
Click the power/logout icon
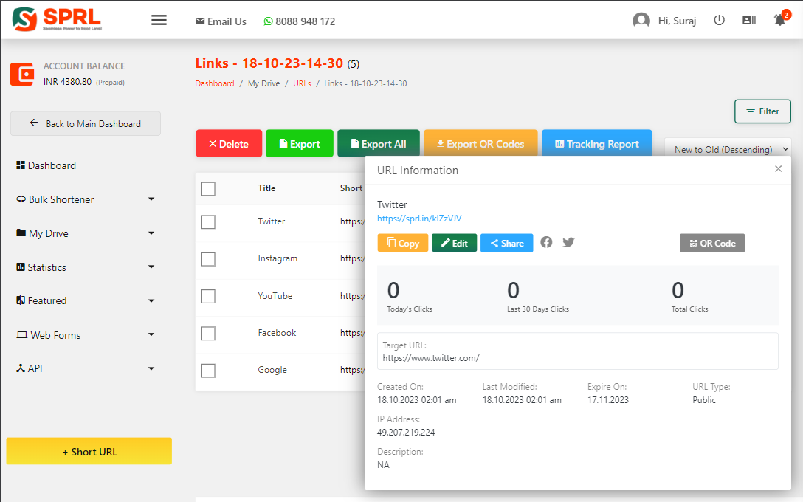(719, 21)
